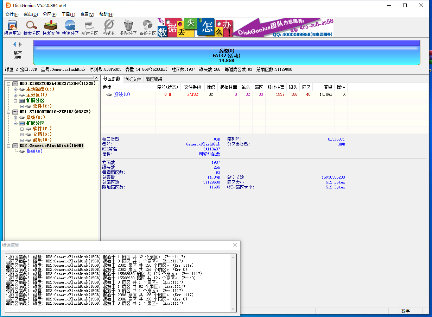This screenshot has width=432, height=317.
Task: Open the 文件(F) menu
Action: click(12, 14)
